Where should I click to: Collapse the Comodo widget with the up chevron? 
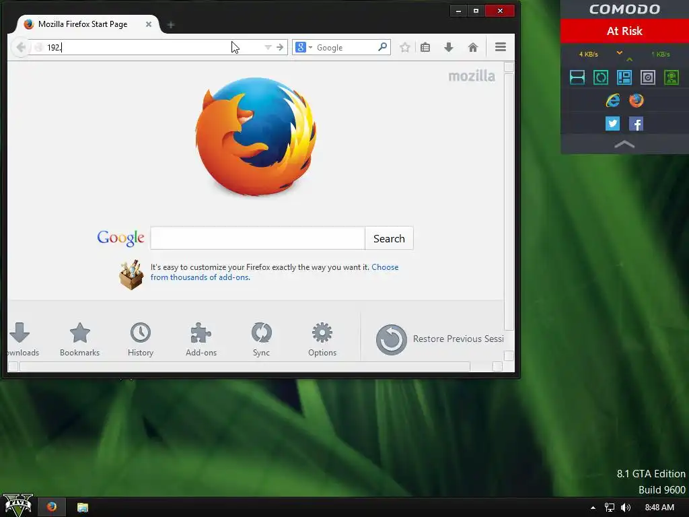click(x=624, y=144)
